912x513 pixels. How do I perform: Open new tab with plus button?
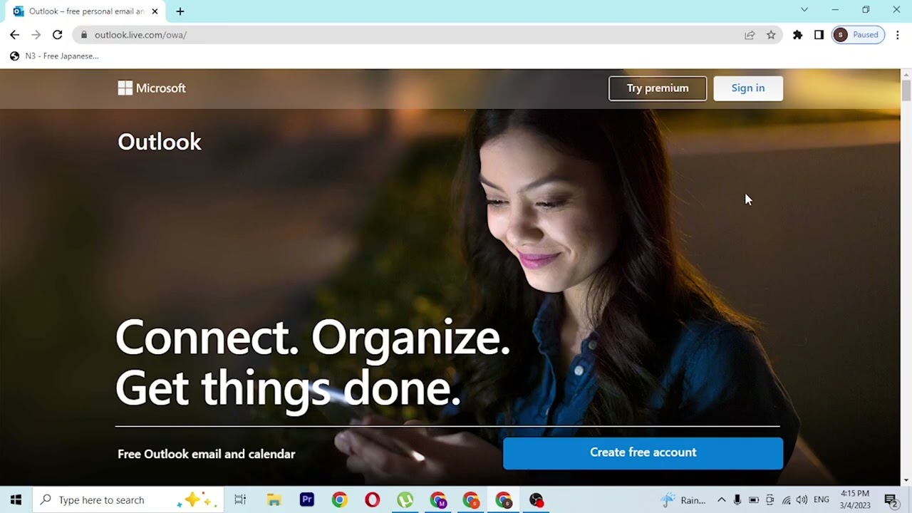[180, 11]
